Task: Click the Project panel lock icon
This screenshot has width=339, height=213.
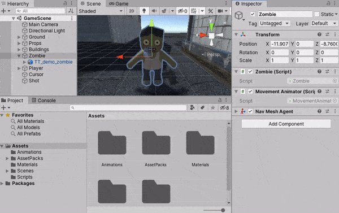Action: click(x=220, y=100)
